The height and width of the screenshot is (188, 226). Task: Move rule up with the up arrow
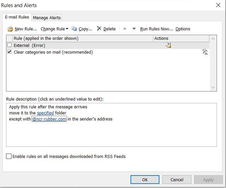tap(125, 29)
